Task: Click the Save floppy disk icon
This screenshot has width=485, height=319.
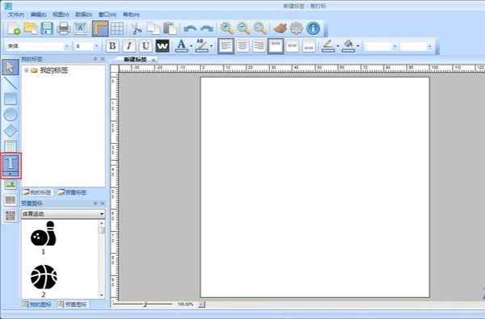Action: click(x=47, y=28)
